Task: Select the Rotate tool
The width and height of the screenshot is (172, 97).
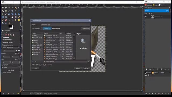Action: 9,14
